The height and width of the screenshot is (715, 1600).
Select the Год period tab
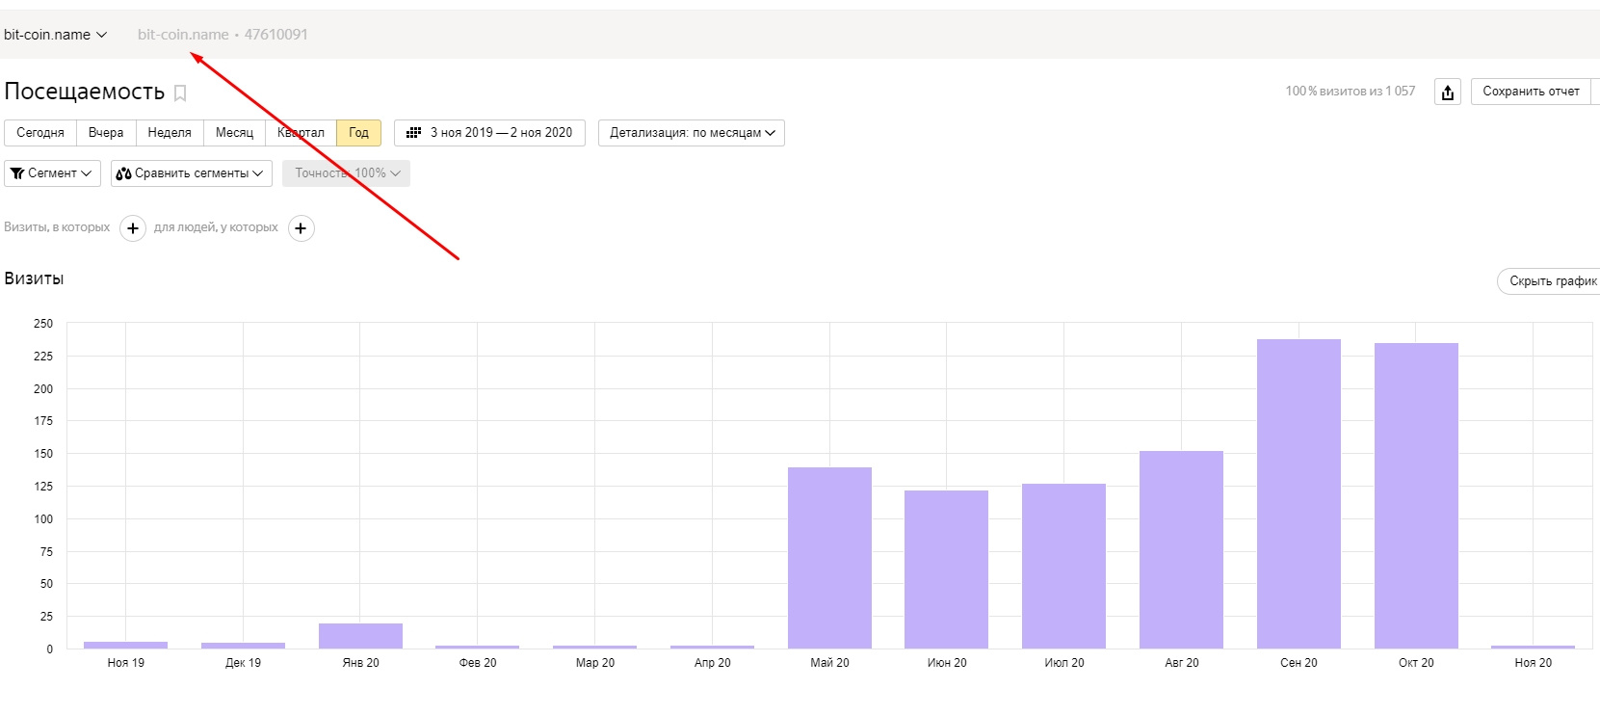point(358,133)
